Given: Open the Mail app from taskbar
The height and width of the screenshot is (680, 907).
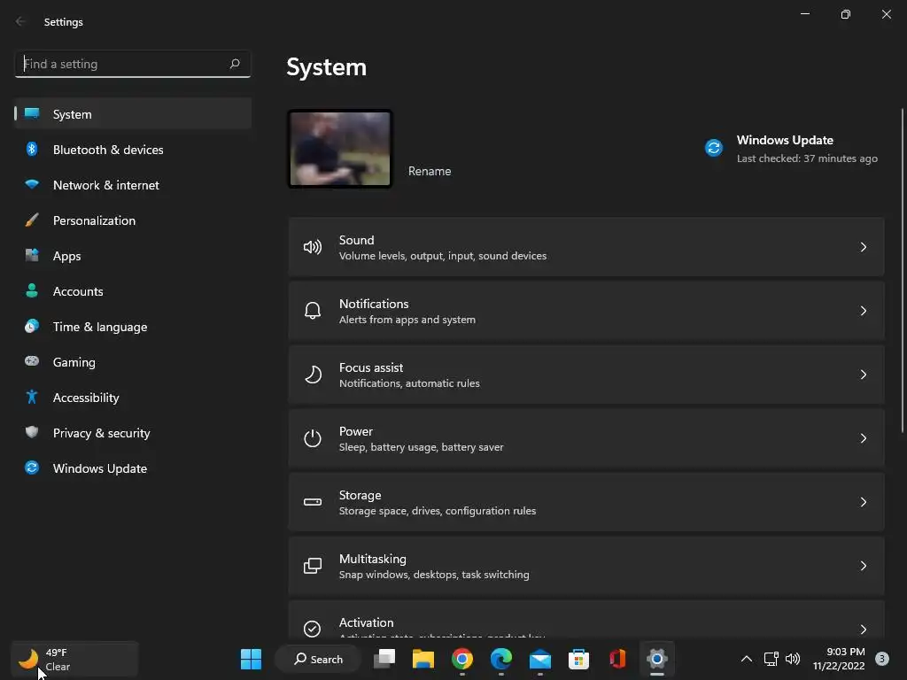Looking at the screenshot, I should (539, 659).
